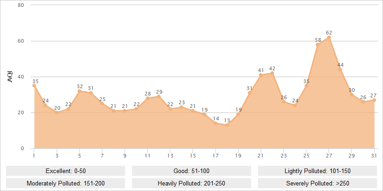Click the day 25 data point valued 35

tap(306, 85)
